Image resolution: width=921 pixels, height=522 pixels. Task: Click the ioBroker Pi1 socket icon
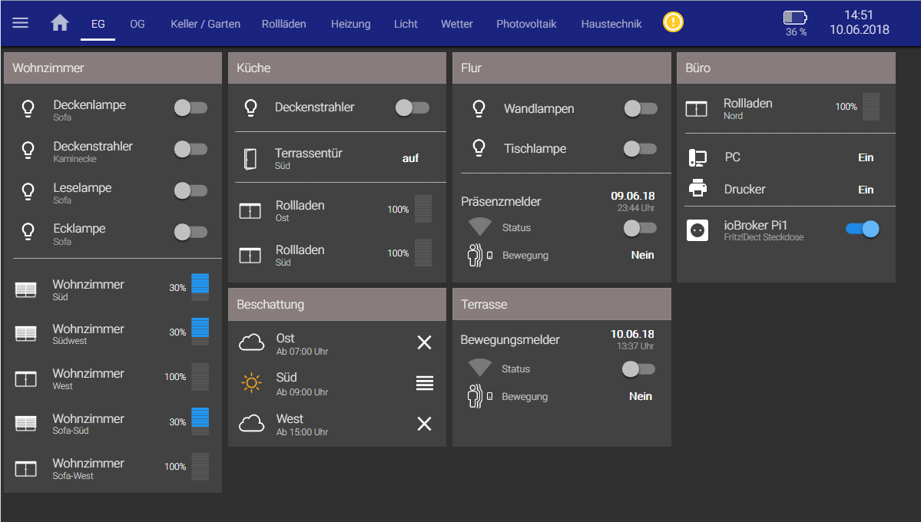pyautogui.click(x=697, y=230)
